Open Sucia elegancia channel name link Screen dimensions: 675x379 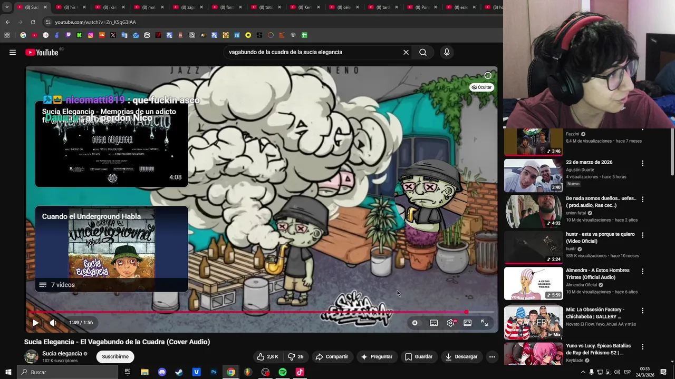click(62, 354)
